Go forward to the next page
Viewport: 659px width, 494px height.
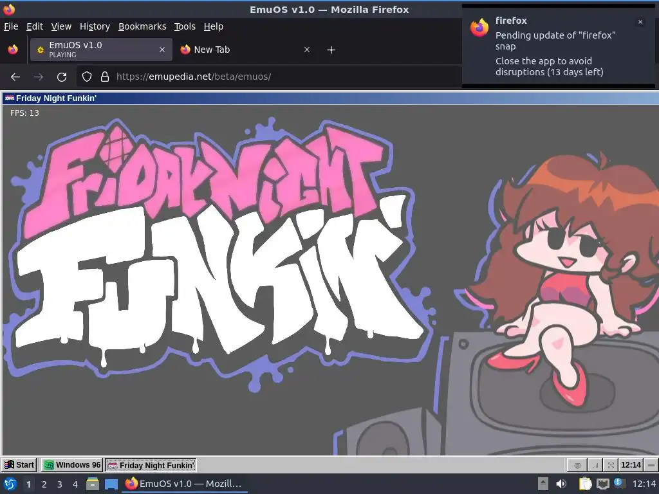tap(39, 77)
